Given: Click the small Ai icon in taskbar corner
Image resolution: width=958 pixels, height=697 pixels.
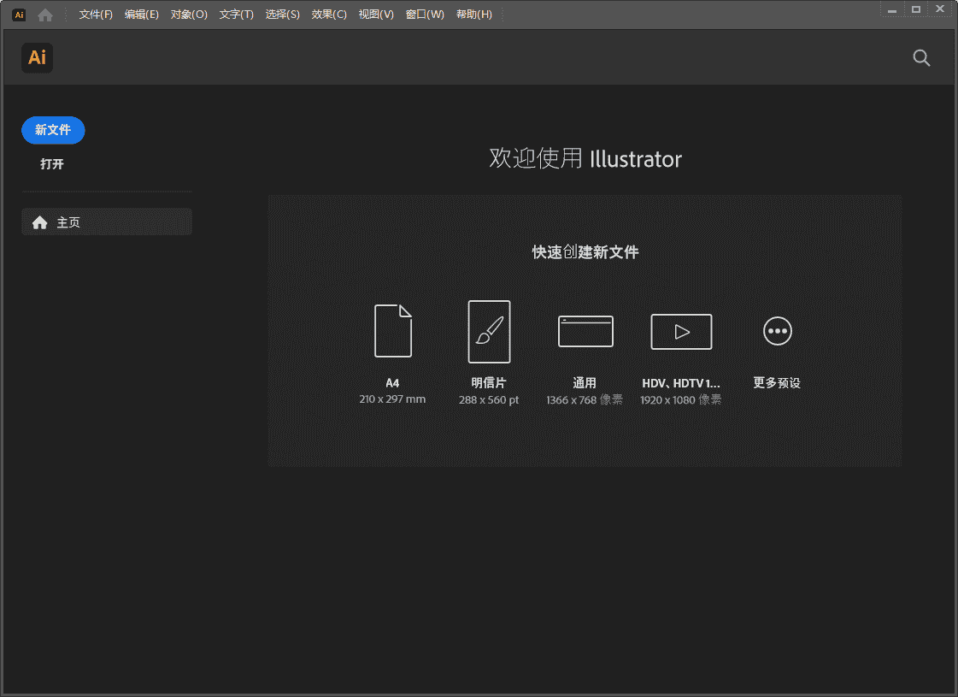Looking at the screenshot, I should (18, 14).
